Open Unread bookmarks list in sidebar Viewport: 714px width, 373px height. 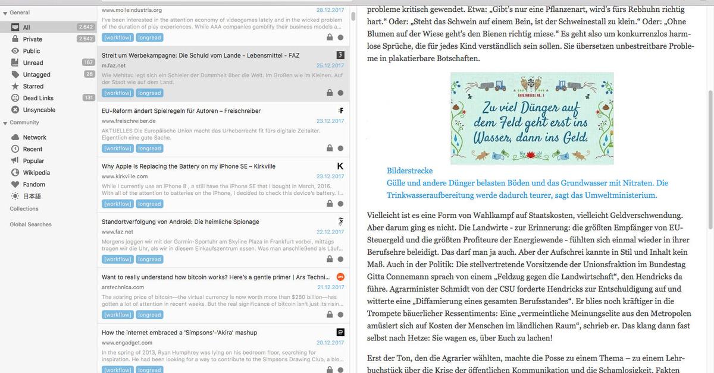click(48, 63)
